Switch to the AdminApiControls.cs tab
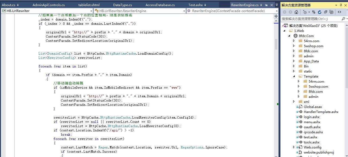Image resolution: width=348 pixels, height=157 pixels. point(48,5)
